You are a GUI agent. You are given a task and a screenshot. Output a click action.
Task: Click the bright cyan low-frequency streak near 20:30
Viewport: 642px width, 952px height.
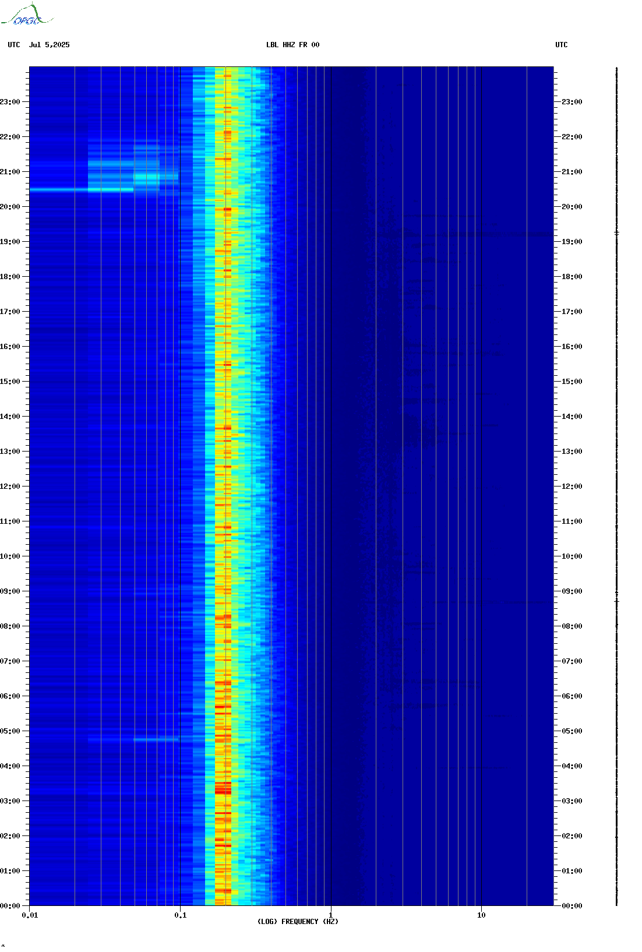(x=82, y=190)
